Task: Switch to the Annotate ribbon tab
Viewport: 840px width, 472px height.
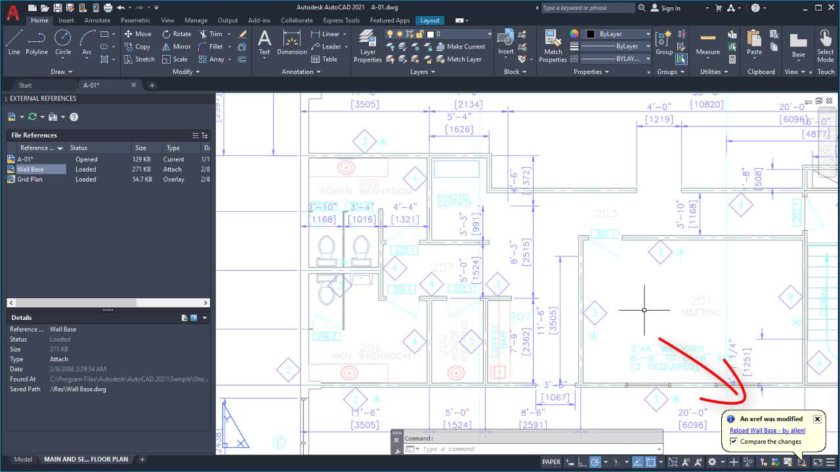Action: coord(97,20)
